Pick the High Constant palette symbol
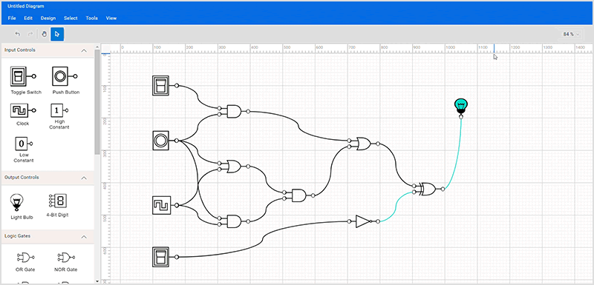This screenshot has width=594, height=285. click(x=59, y=110)
